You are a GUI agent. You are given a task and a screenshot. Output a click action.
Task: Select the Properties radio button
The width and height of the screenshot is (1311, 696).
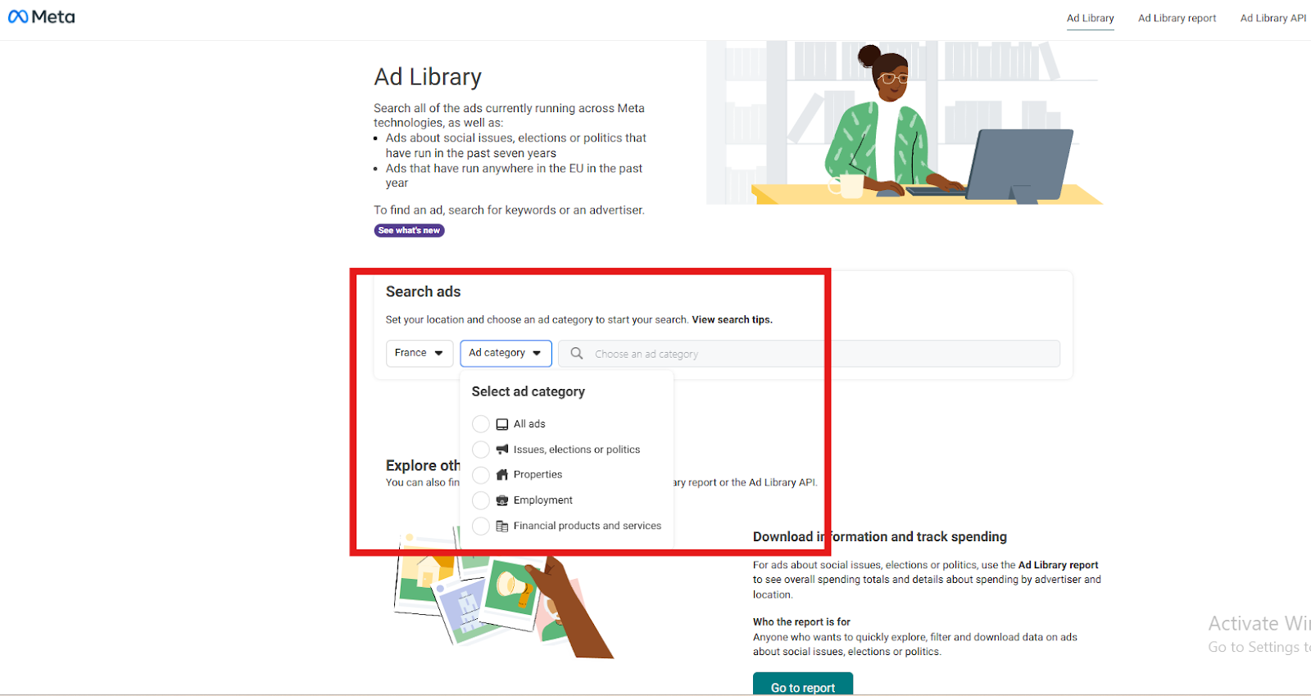point(481,475)
